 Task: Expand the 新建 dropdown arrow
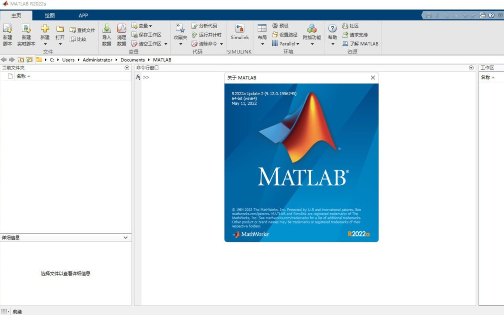click(x=45, y=44)
